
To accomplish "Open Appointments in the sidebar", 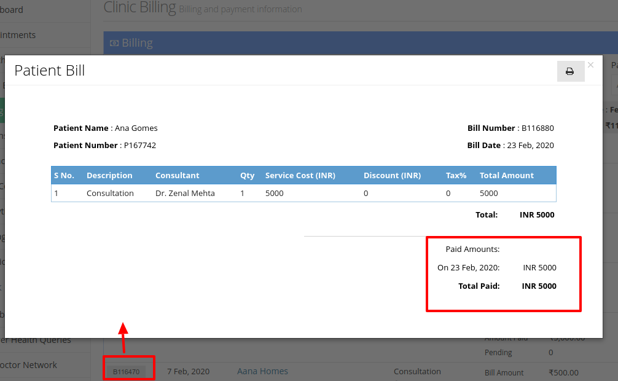I will click(x=18, y=34).
